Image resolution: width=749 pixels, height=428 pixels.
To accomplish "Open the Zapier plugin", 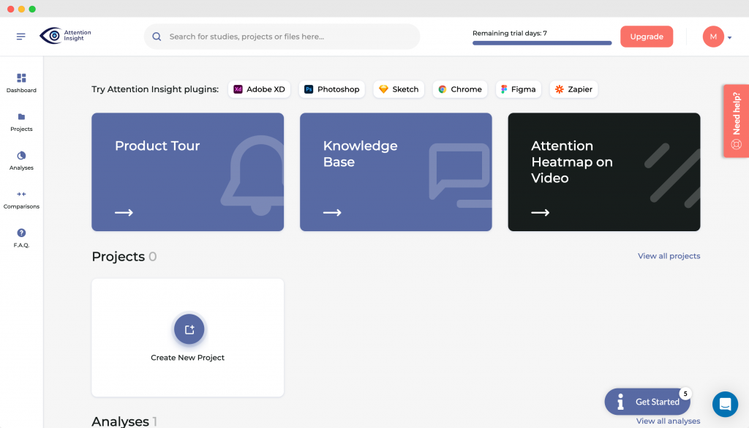I will tap(573, 89).
